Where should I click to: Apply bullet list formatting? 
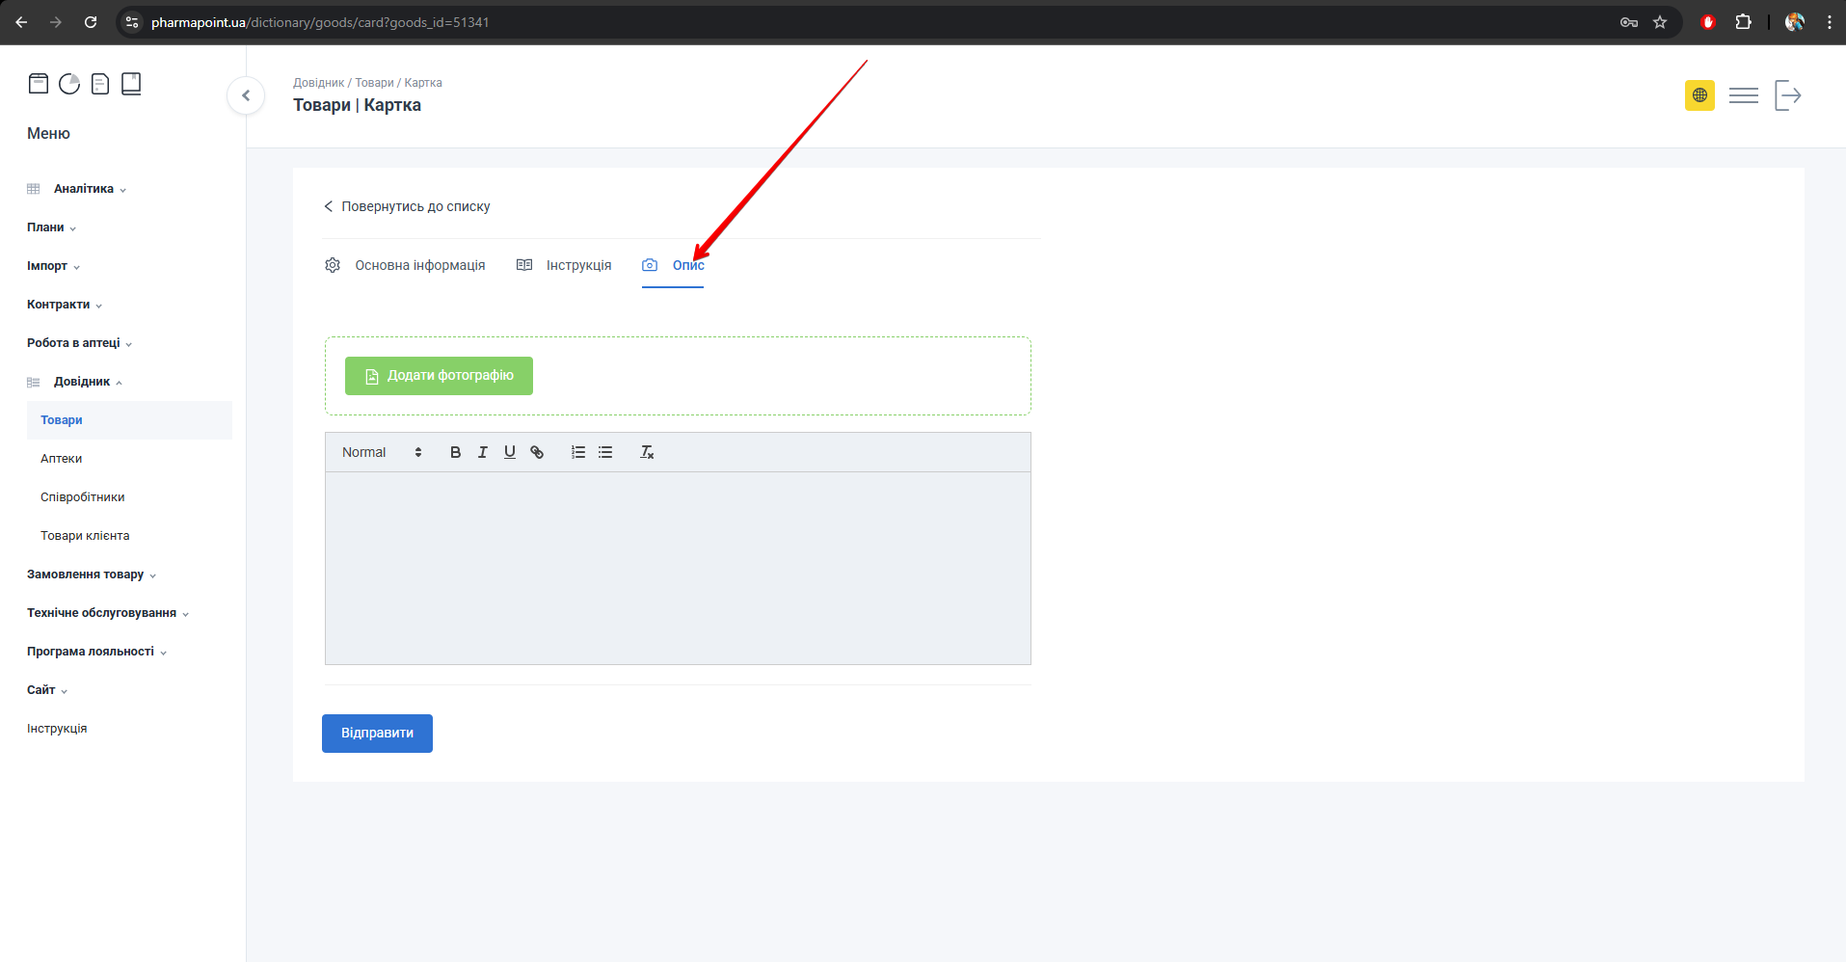pos(605,452)
